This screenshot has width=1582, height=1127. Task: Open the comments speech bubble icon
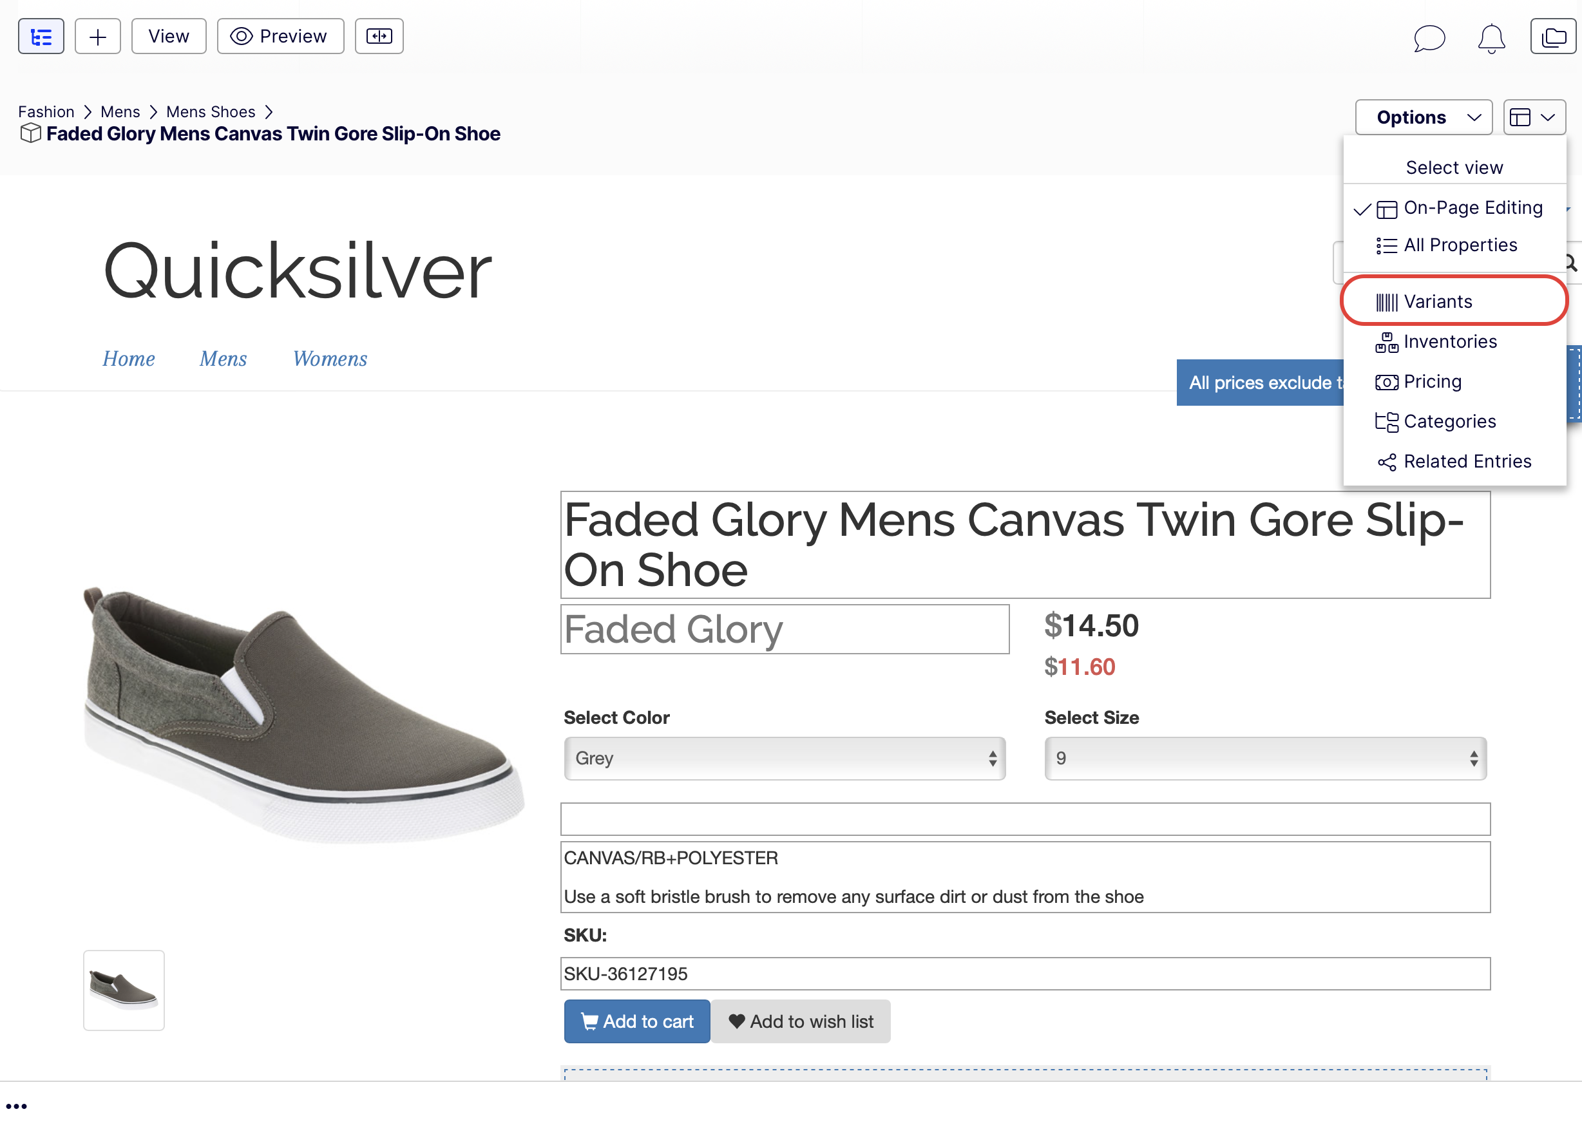(x=1429, y=37)
